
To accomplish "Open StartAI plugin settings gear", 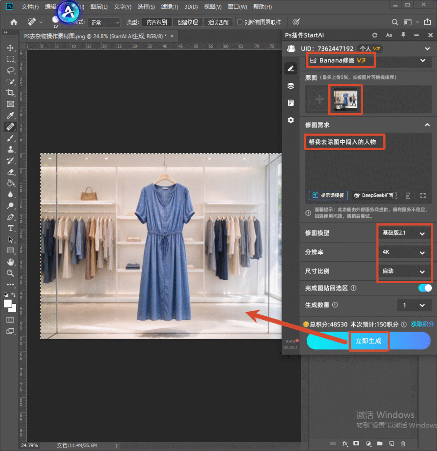I will 291,120.
